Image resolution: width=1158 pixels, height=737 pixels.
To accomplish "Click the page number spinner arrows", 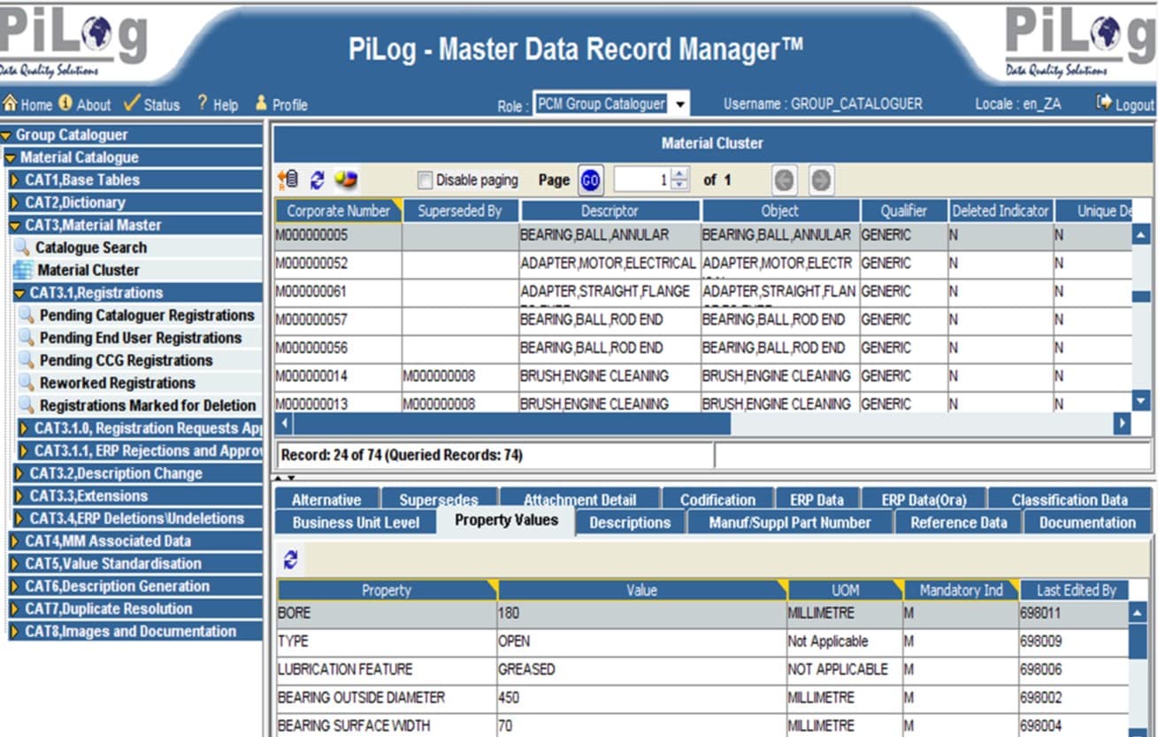I will pyautogui.click(x=679, y=180).
